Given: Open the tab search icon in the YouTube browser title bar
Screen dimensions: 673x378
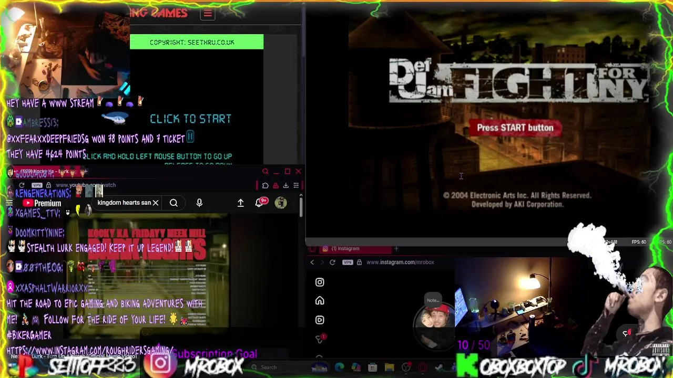Looking at the screenshot, I should (x=265, y=172).
